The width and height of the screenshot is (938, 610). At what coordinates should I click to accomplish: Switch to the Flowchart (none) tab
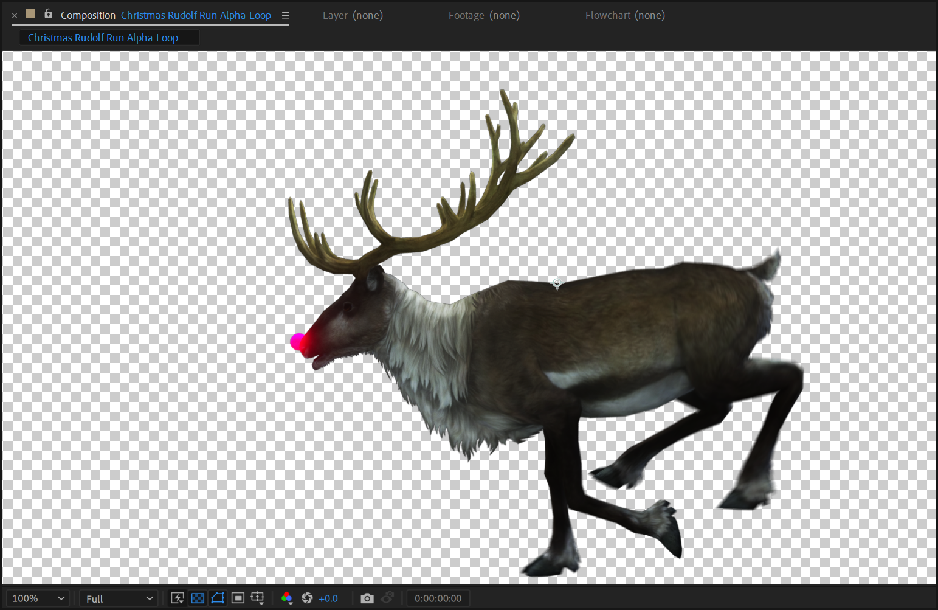point(625,15)
